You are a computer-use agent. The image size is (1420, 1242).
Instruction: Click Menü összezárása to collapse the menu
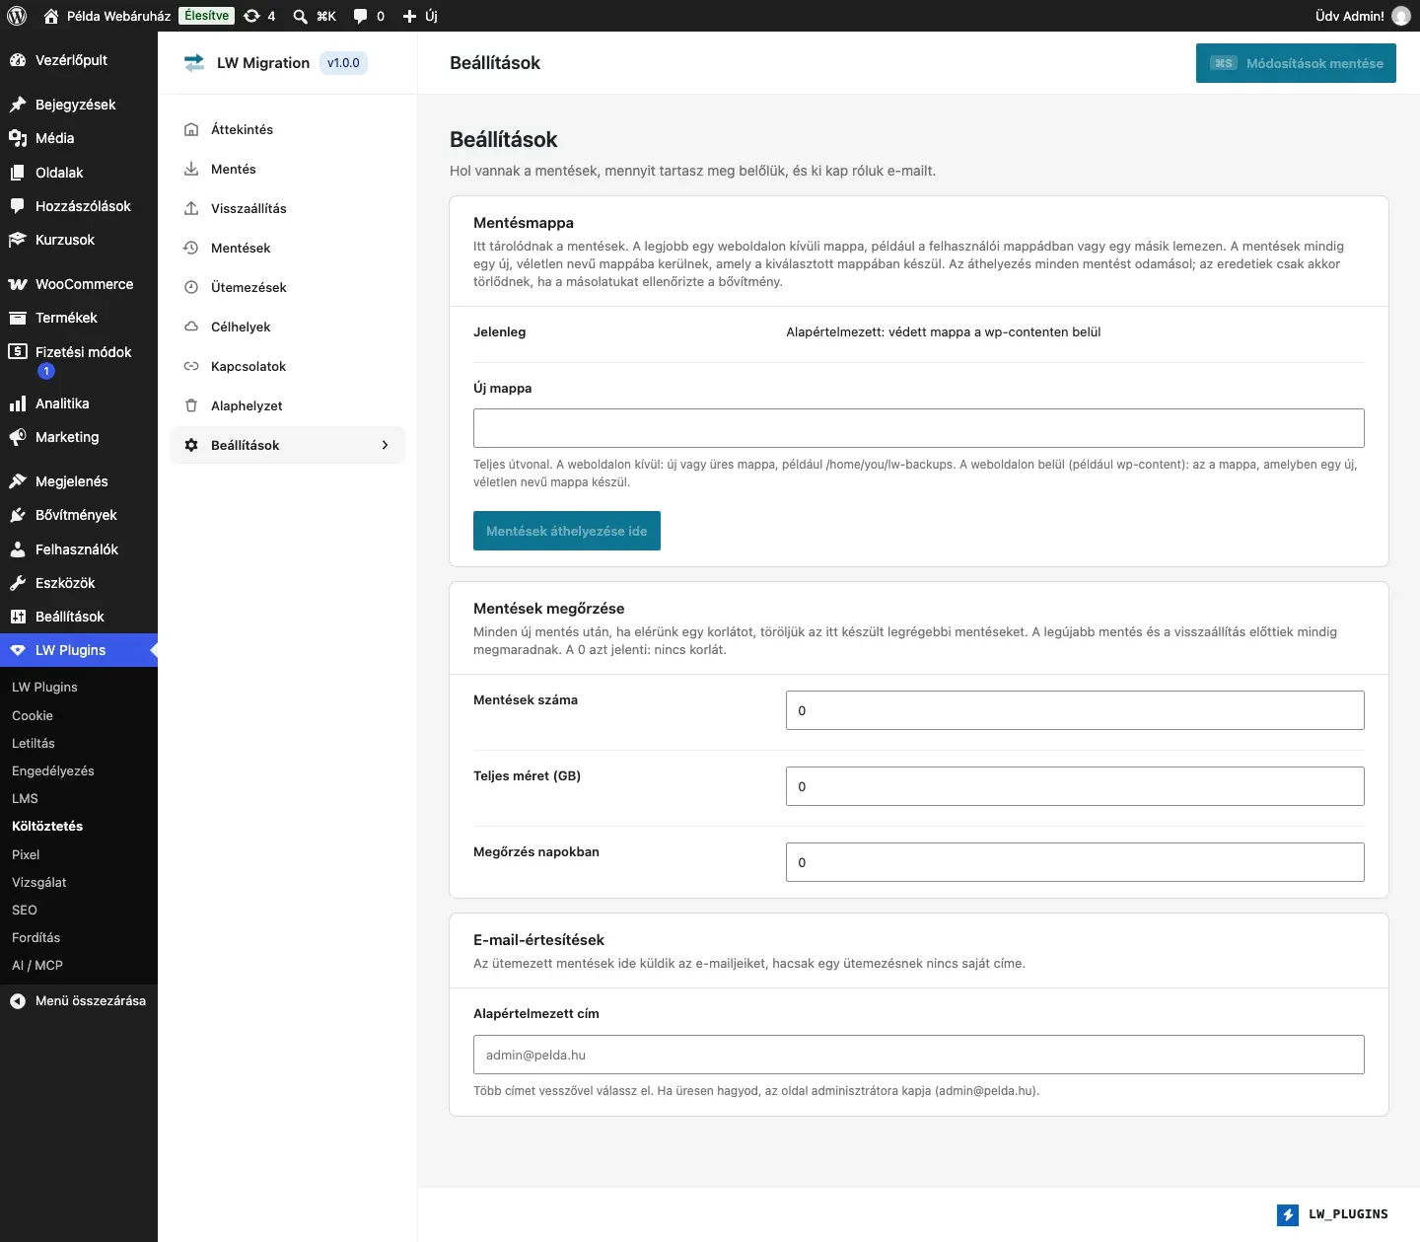click(79, 1001)
